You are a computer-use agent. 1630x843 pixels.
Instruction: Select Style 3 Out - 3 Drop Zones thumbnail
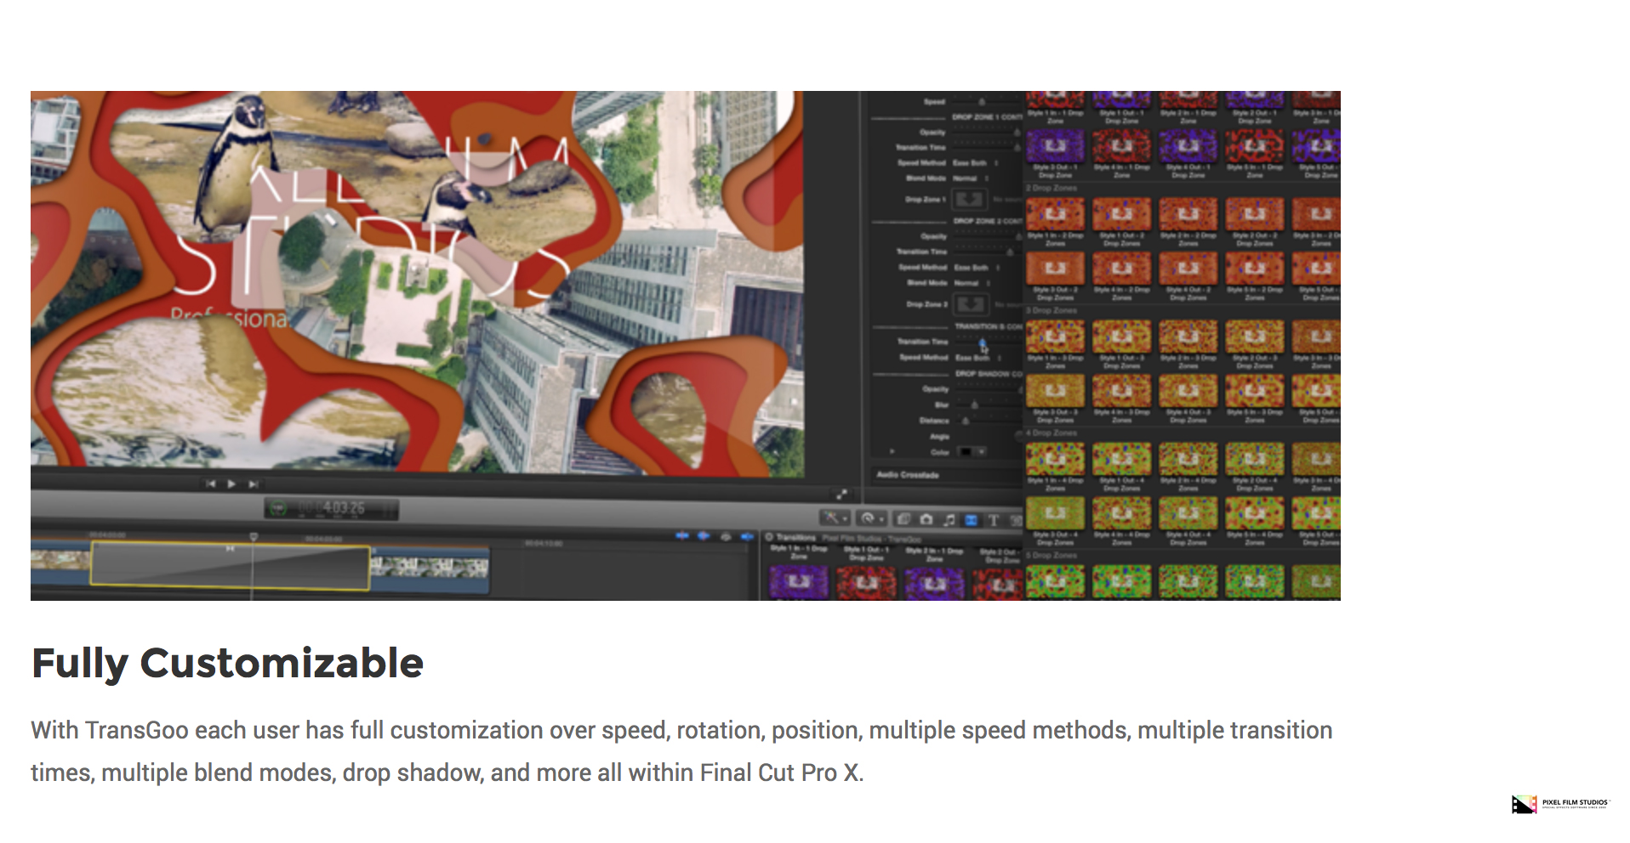(1055, 391)
